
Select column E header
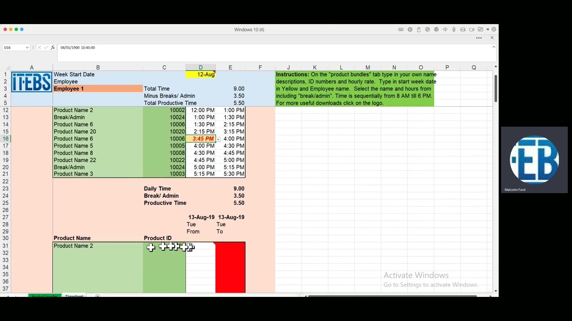230,67
